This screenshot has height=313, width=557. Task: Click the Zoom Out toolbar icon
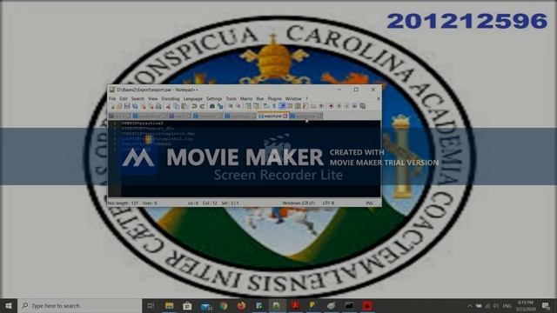pyautogui.click(x=238, y=106)
